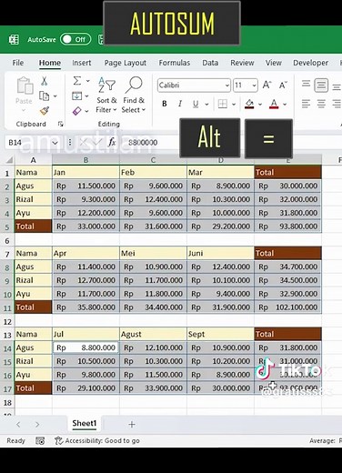Viewport: 342px width, 473px height.
Task: Open the File tab
Action: pos(17,63)
